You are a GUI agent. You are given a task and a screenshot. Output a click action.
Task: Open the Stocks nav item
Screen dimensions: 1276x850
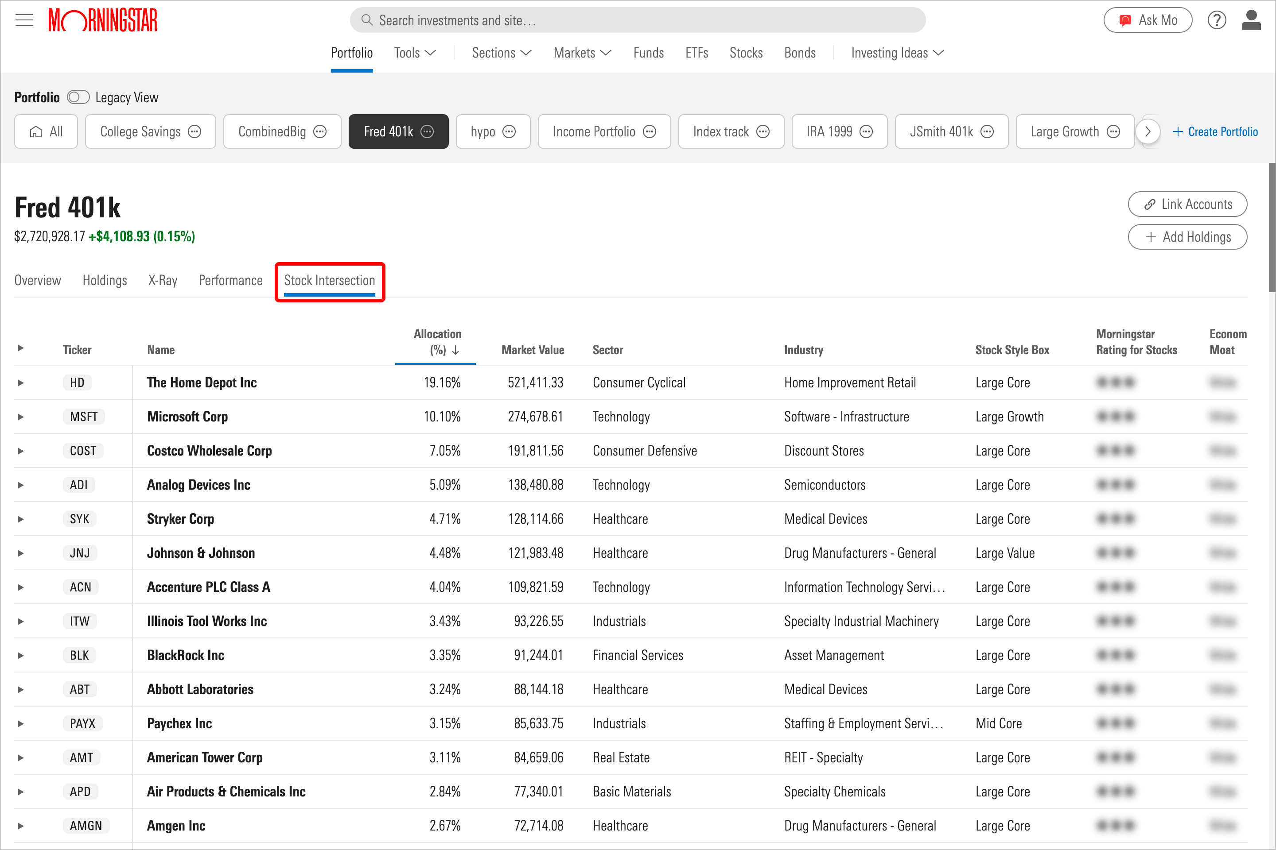tap(746, 53)
